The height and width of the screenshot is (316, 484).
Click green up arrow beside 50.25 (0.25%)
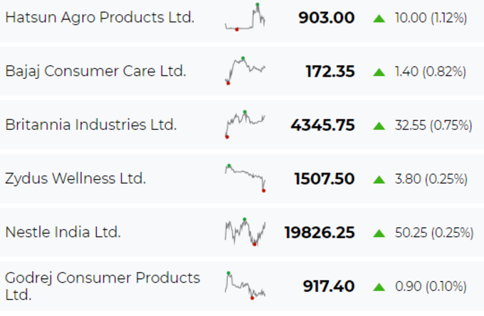click(x=379, y=233)
